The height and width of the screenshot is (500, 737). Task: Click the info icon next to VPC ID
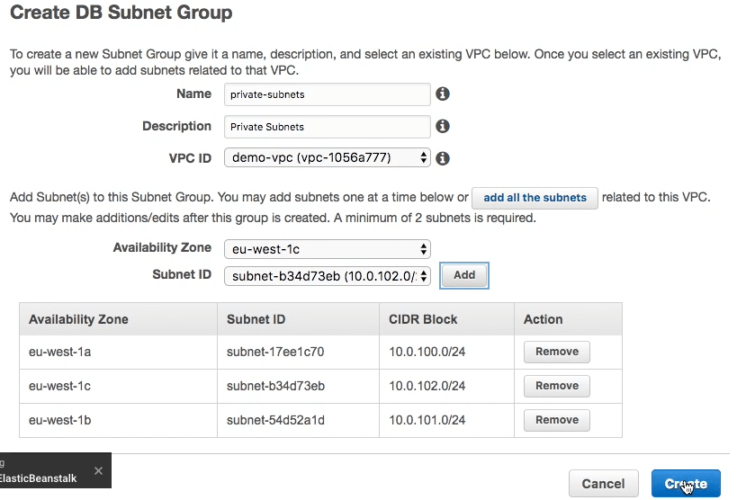[442, 158]
